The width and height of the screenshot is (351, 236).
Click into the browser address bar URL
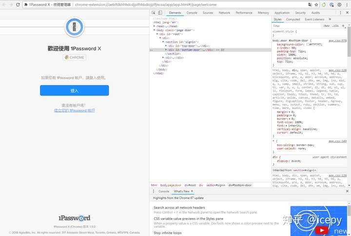[x=145, y=5]
